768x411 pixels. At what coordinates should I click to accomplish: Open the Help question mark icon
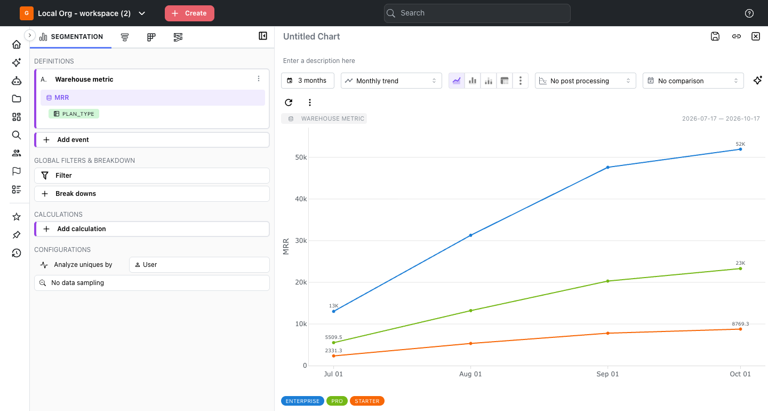[x=749, y=13]
